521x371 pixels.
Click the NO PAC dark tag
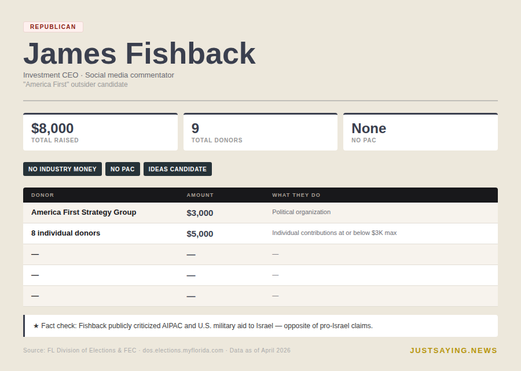coord(123,169)
